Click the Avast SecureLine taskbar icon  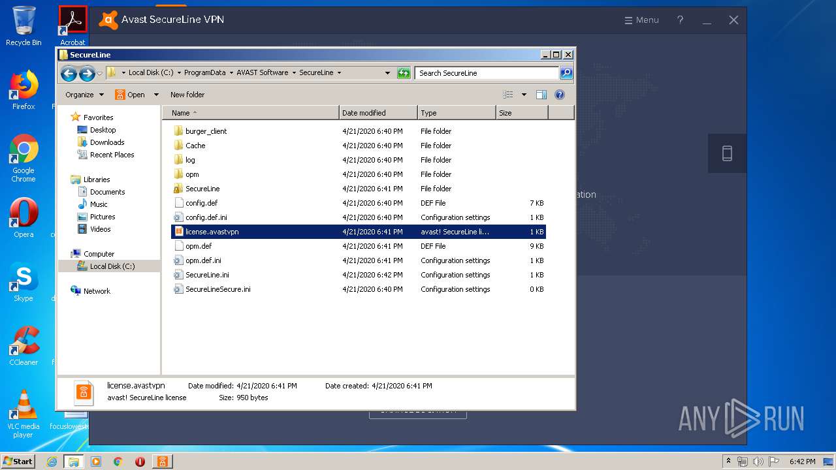pos(162,462)
